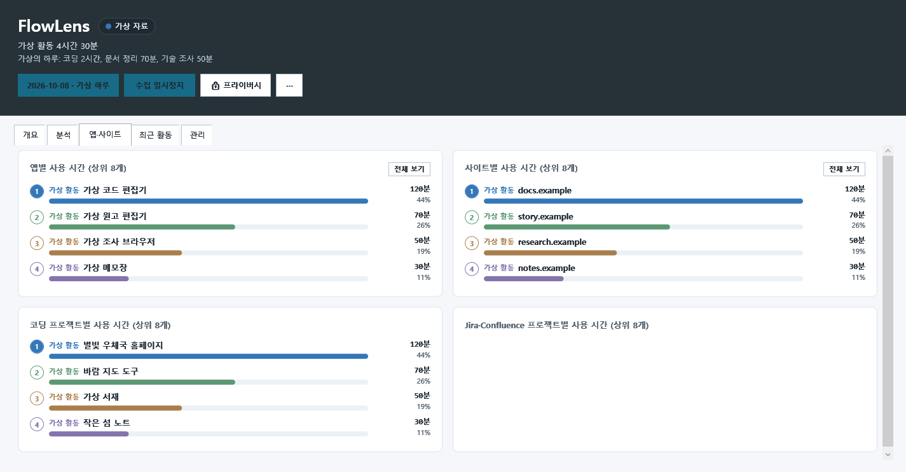The image size is (906, 472).
Task: Click the Jira·Confluence 프로젝트별 사용 시간 heading
Action: coord(557,326)
